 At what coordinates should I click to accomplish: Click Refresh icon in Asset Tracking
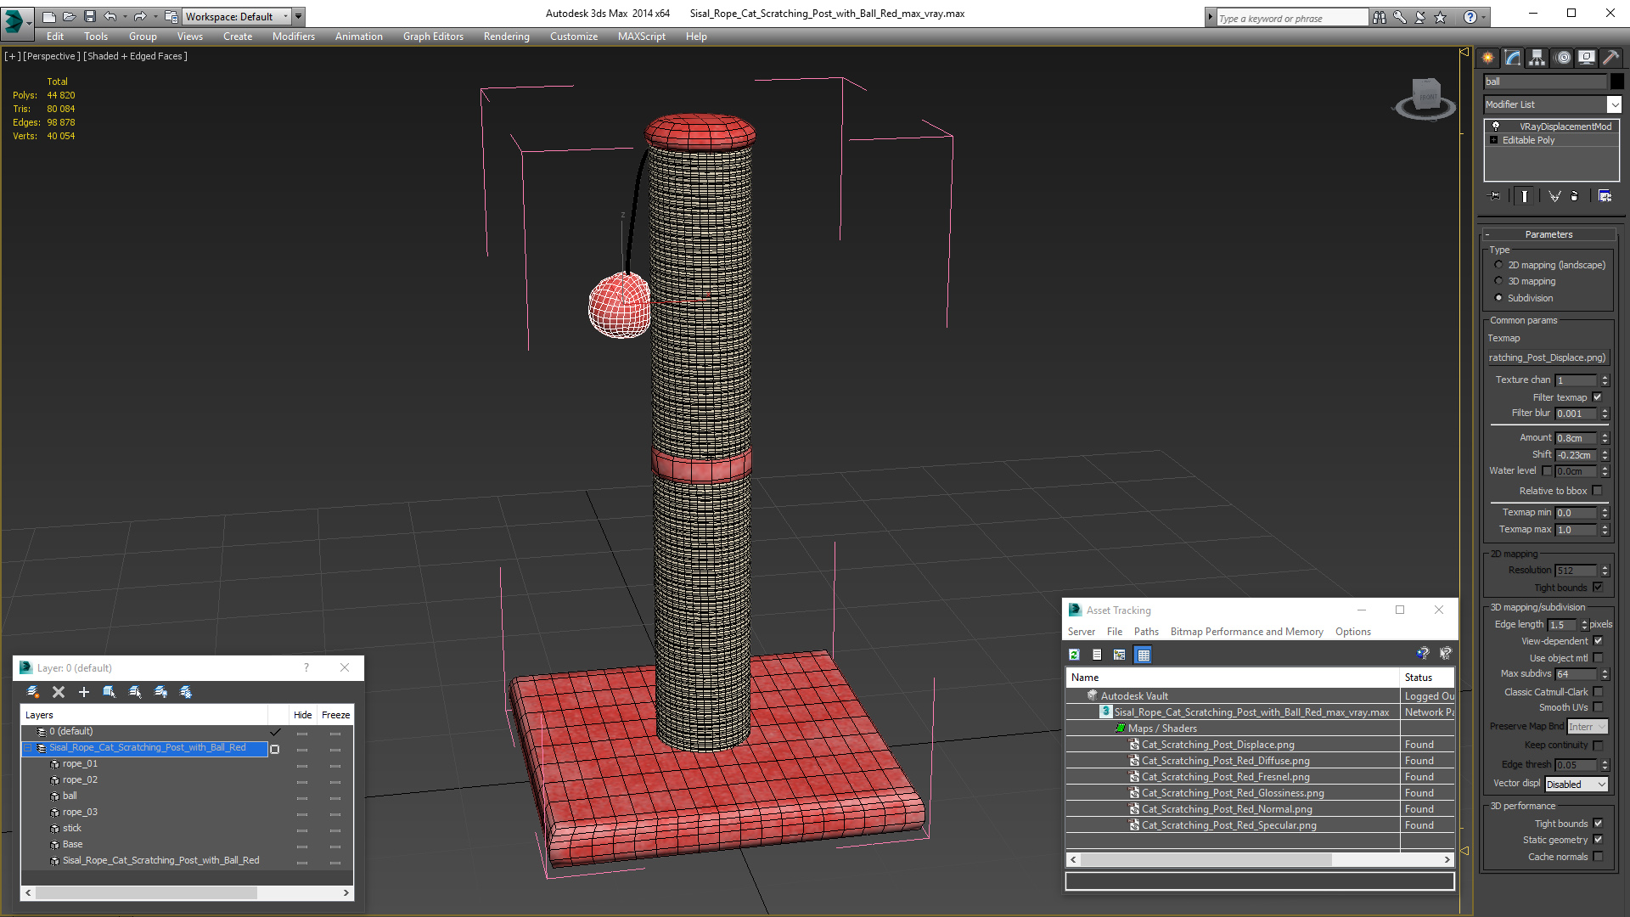(x=1074, y=655)
